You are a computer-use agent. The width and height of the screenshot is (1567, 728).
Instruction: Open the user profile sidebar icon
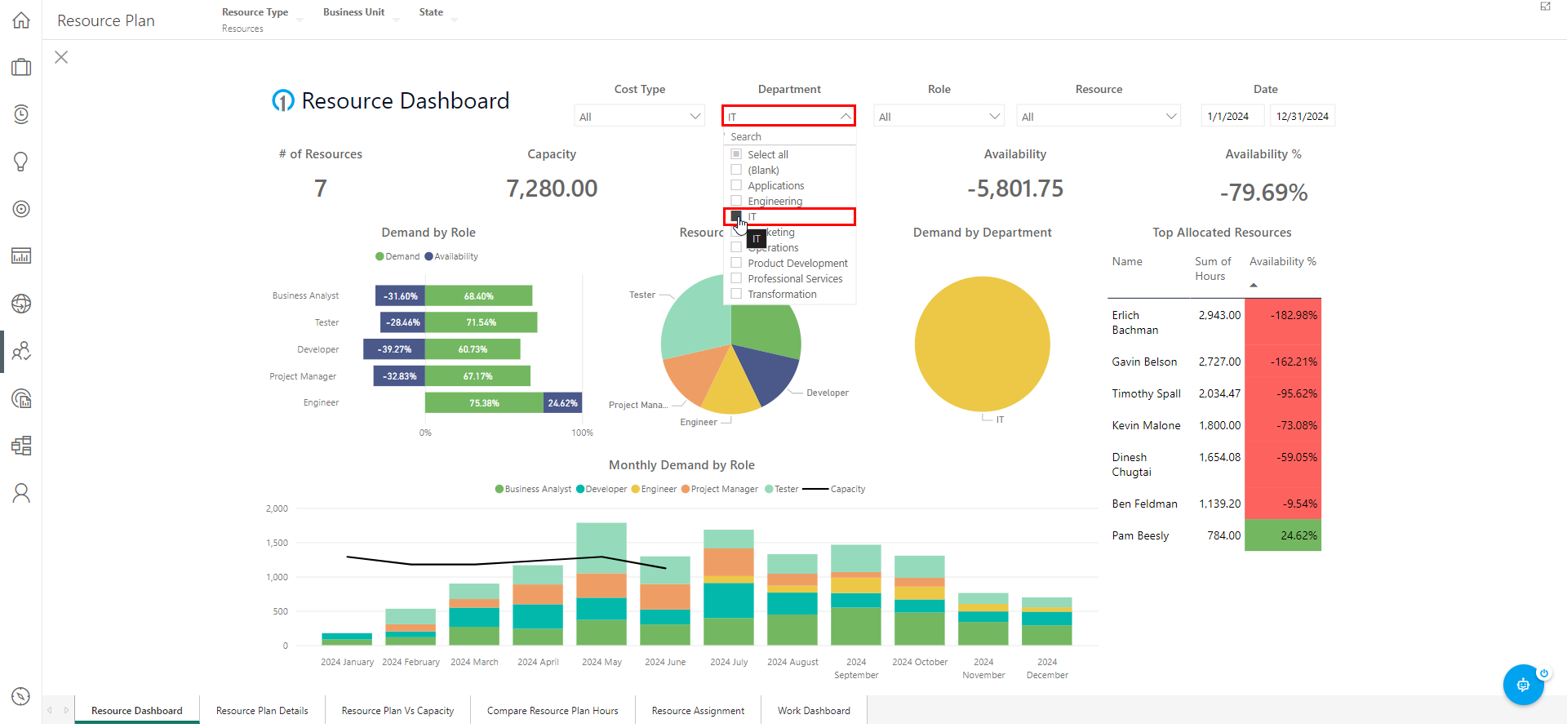pos(21,493)
